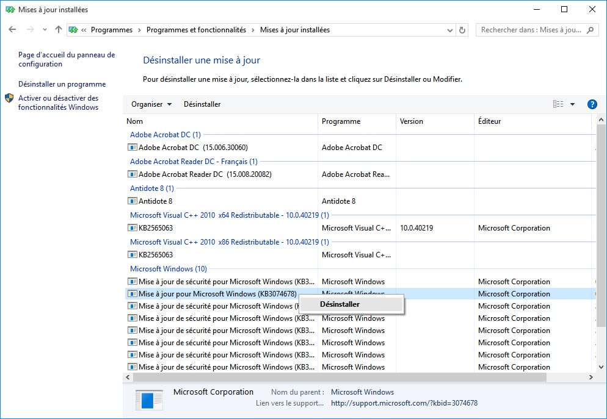Go back using the Back arrow
This screenshot has height=419, width=607.
tap(12, 29)
